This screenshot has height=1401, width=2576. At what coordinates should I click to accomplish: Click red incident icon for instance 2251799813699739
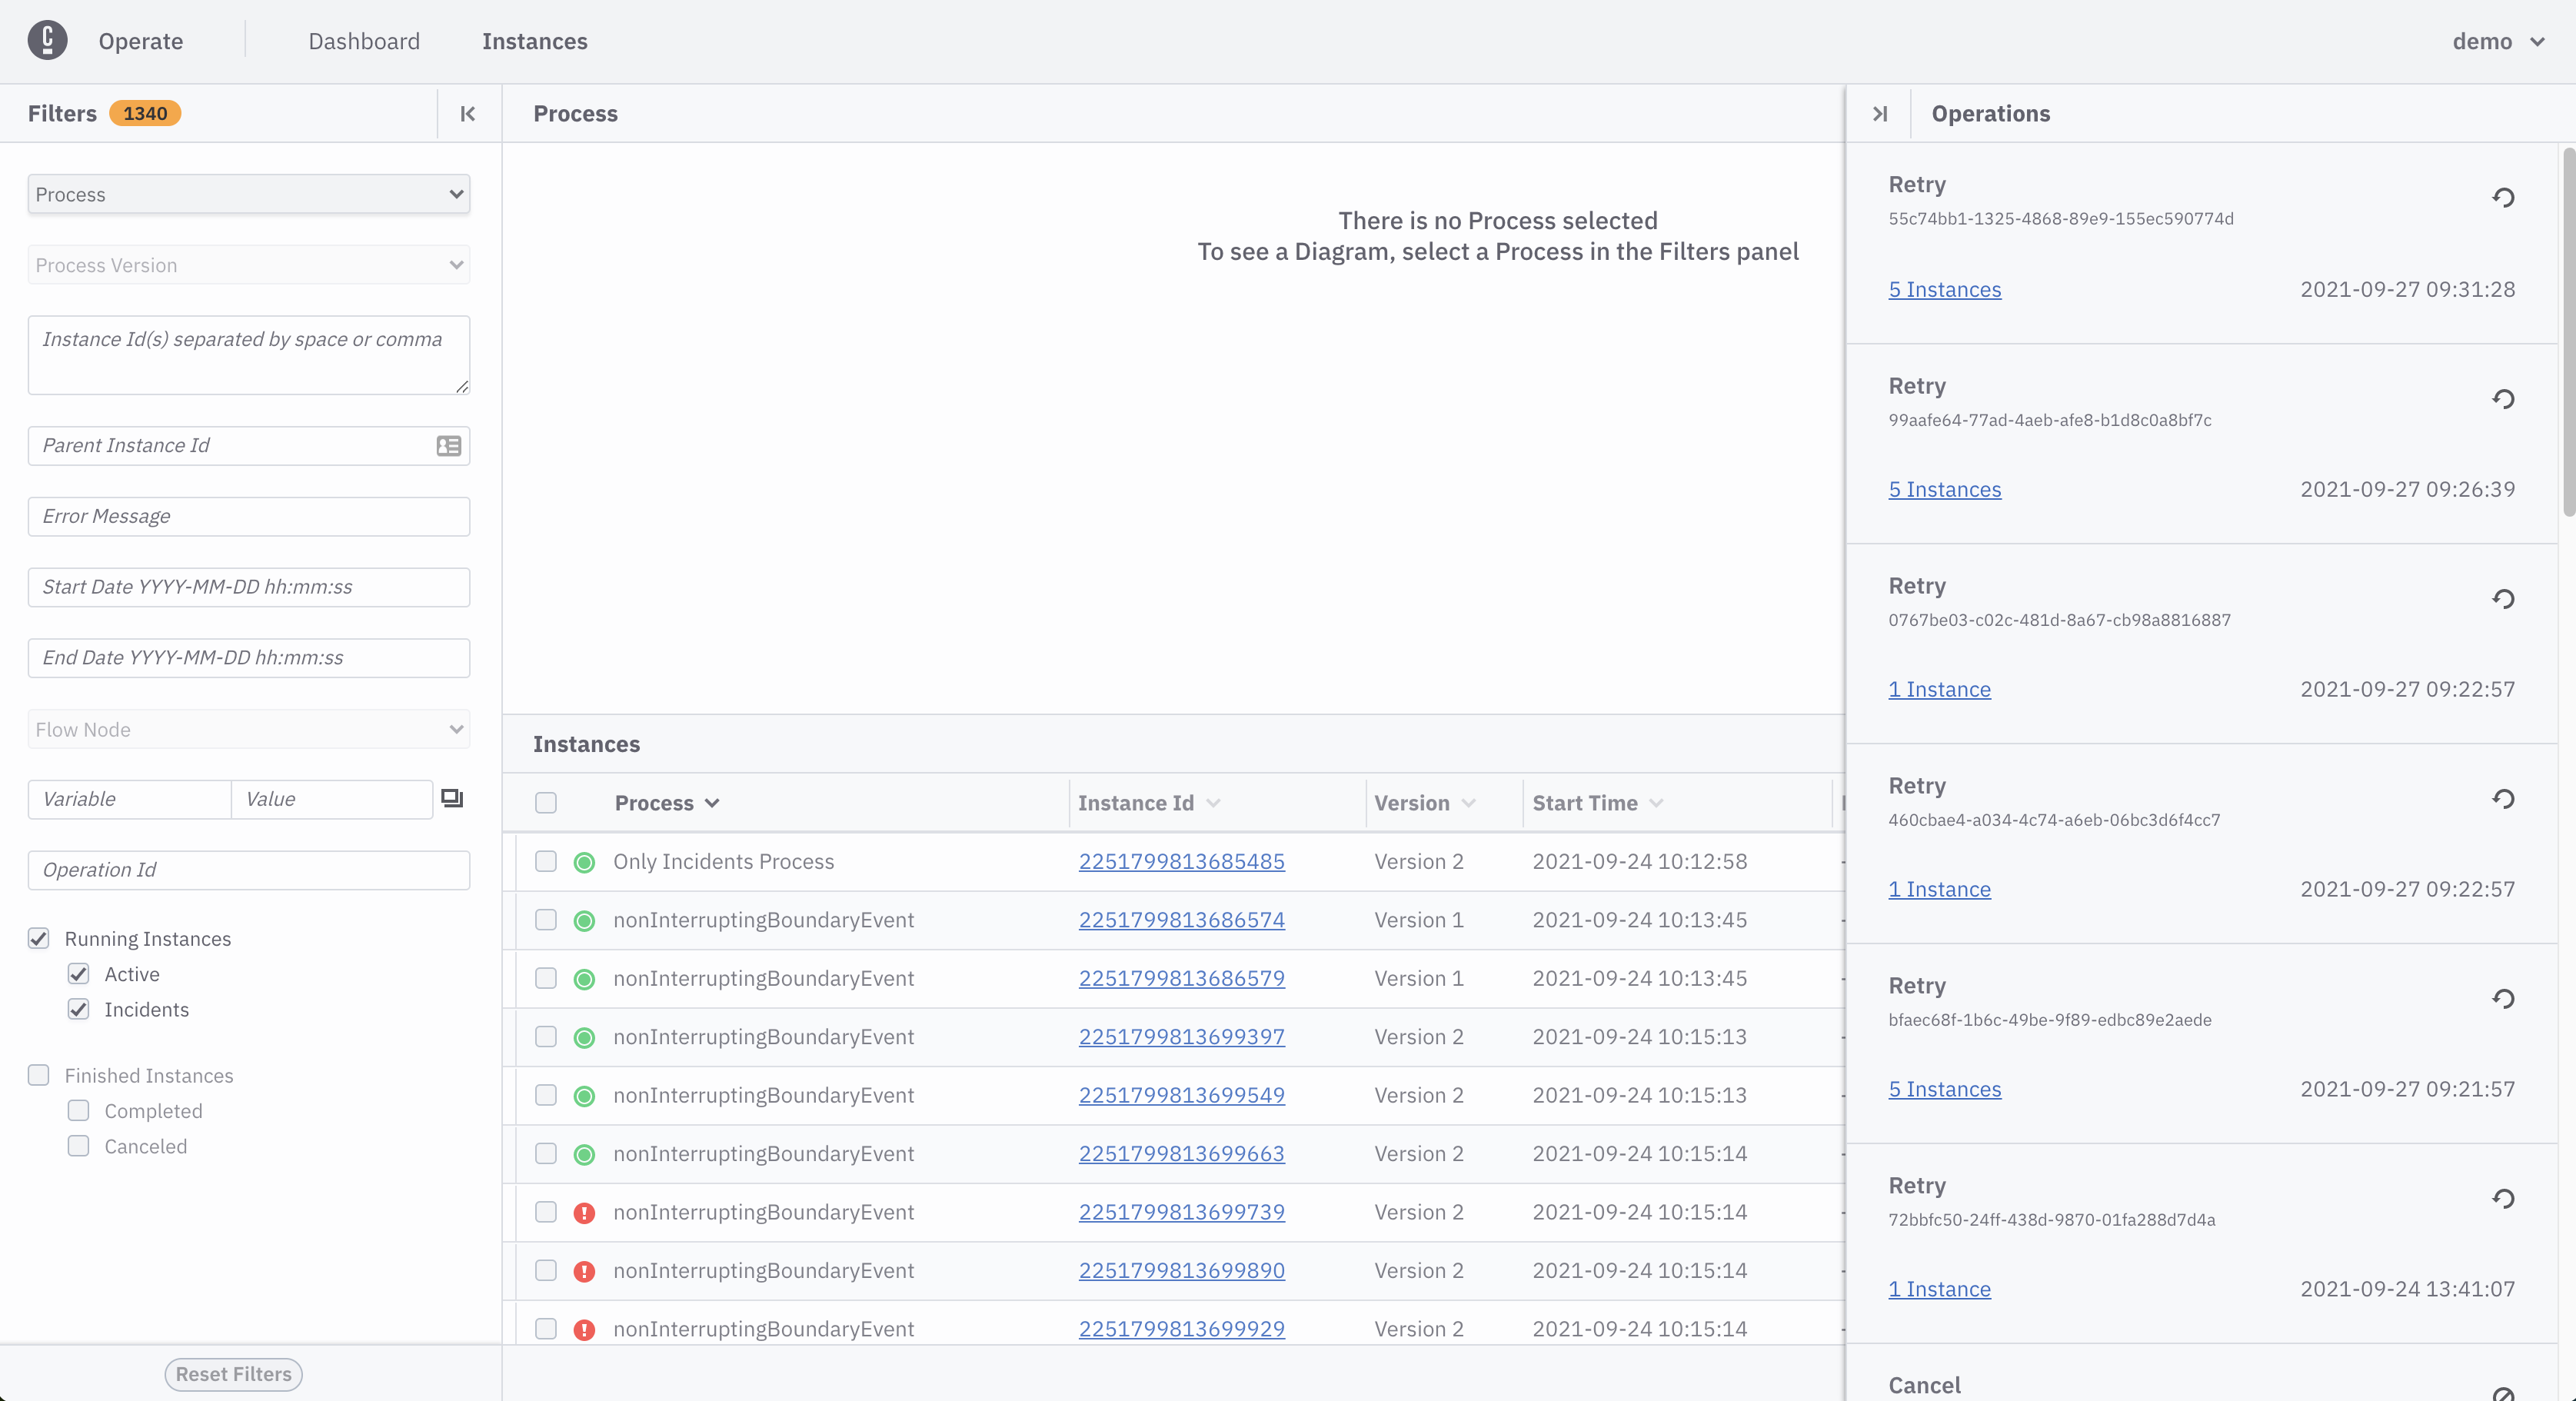(x=584, y=1213)
